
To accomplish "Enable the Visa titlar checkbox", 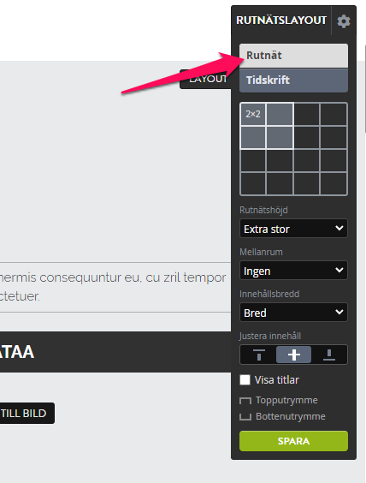I will point(245,380).
